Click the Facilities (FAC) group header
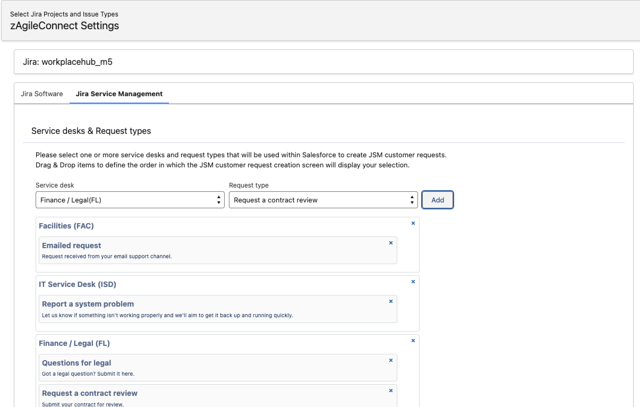 click(66, 226)
